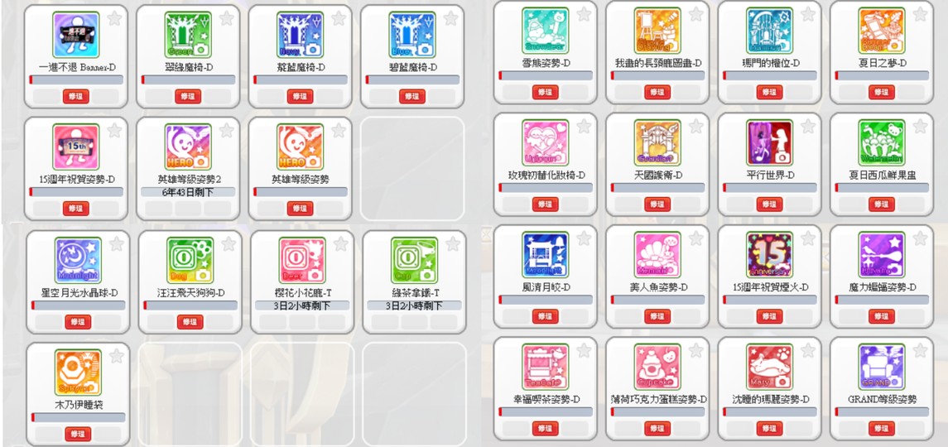Viewport: 948px width, 447px height.
Task: Select the 雪熊姿勢-D SnowBear icon
Action: [x=546, y=31]
